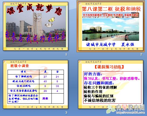Click the lakeside photo on slide 2
This screenshot has height=116, width=147.
pyautogui.click(x=111, y=29)
